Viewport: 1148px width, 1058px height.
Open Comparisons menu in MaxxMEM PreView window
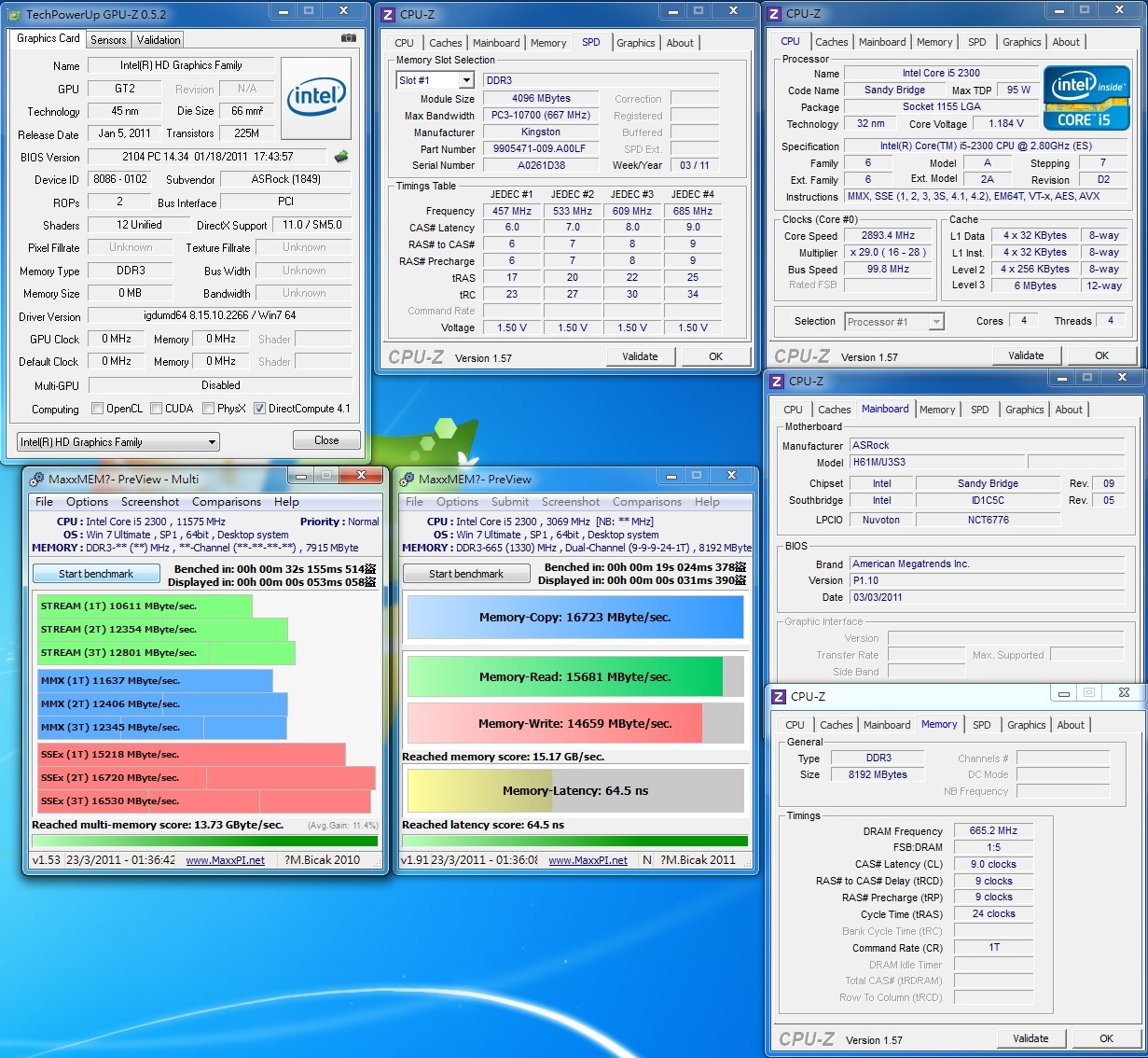pos(647,502)
